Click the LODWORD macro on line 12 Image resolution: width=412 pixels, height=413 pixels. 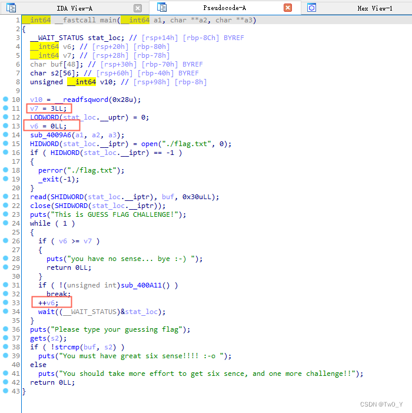(44, 117)
